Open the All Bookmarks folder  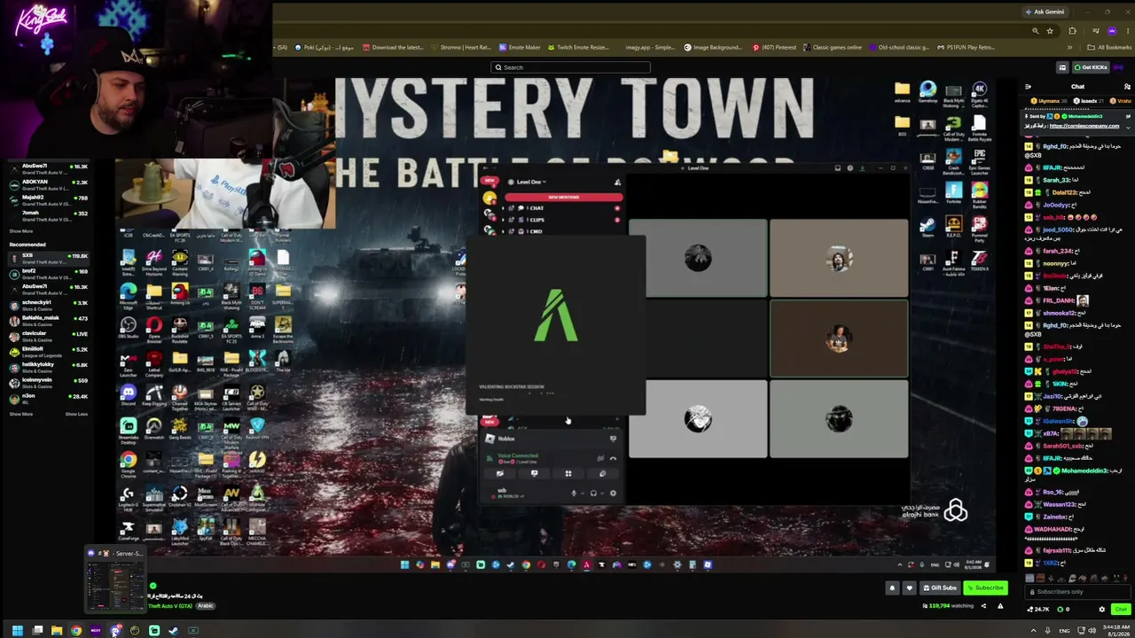point(1109,48)
